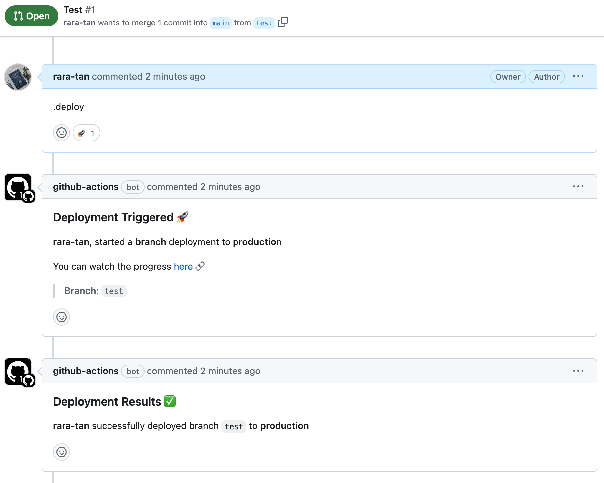Open options menu on the Deployment Results comment
Image resolution: width=604 pixels, height=483 pixels.
pos(578,371)
